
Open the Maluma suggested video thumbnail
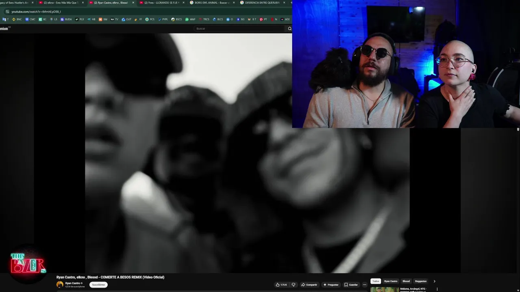pyautogui.click(x=384, y=290)
